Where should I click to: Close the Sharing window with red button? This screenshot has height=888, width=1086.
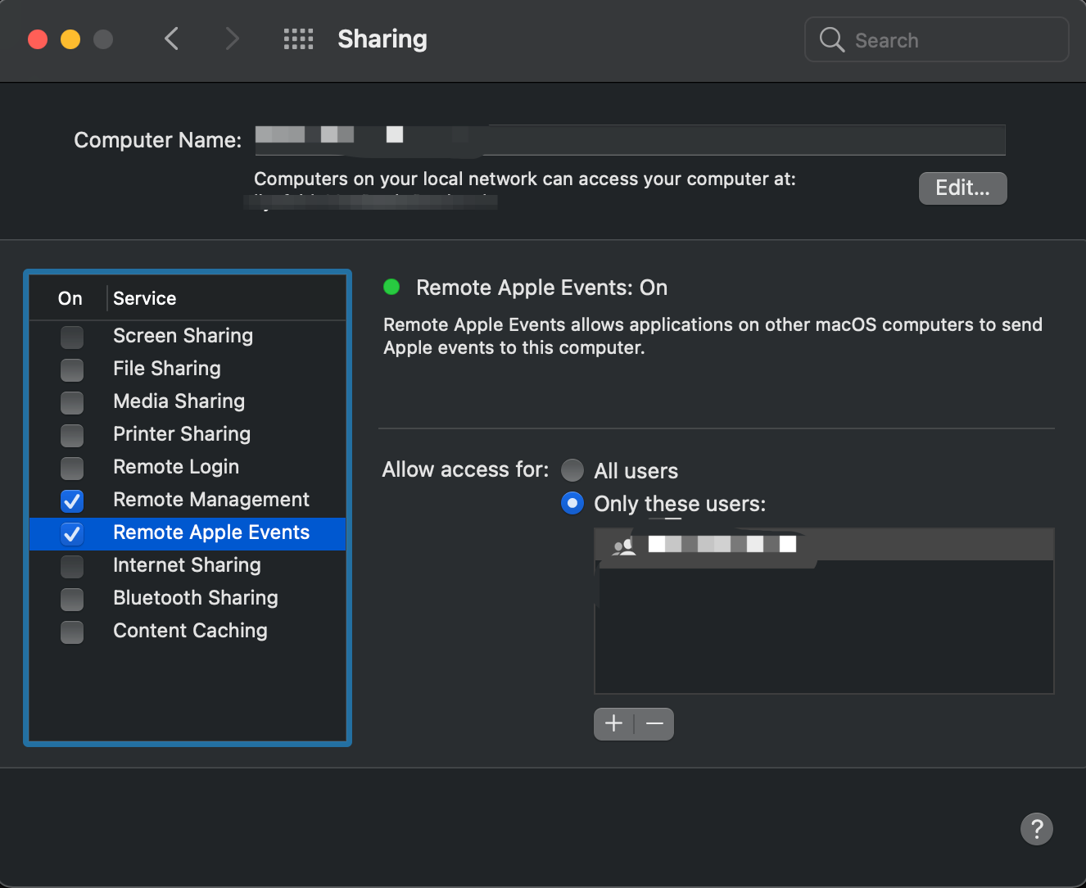point(38,39)
